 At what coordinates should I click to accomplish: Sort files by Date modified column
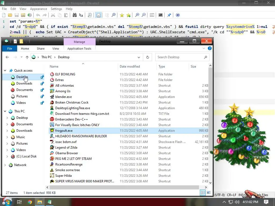point(130,67)
